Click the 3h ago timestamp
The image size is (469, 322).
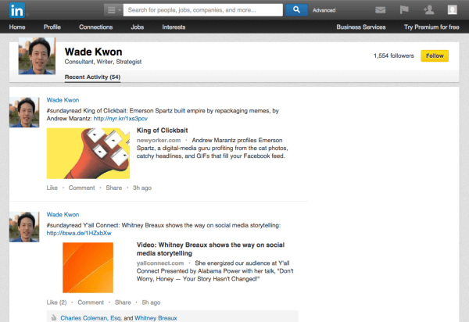(142, 188)
